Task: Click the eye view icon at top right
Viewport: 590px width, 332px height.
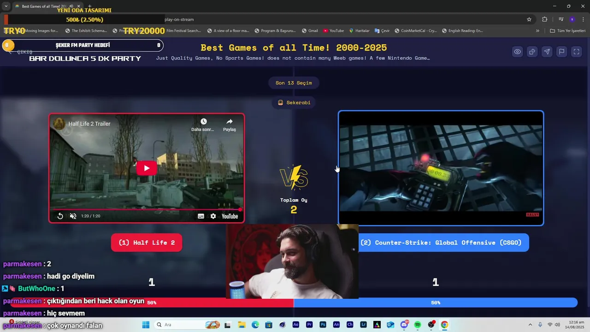Action: 518,52
